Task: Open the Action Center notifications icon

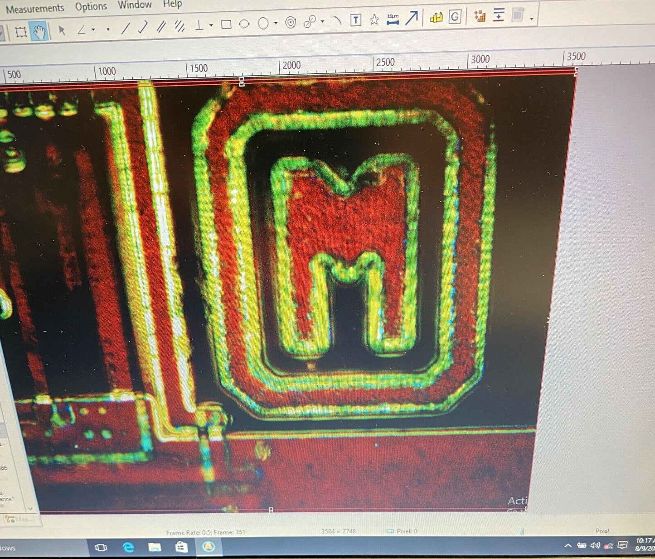Action: (623, 545)
